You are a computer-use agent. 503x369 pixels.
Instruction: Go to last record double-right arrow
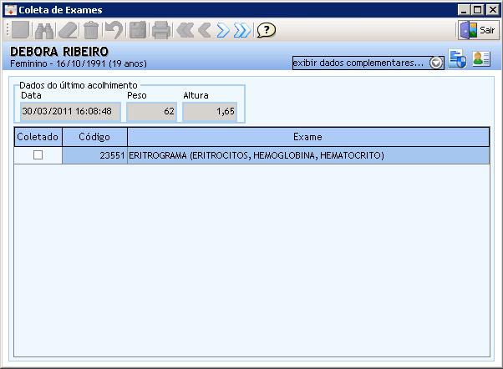242,30
